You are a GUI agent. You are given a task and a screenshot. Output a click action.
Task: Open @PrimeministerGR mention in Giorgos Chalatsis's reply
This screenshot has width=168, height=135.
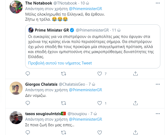tap(85, 90)
